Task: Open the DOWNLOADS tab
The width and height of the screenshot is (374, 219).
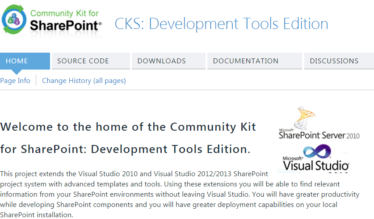Action: coord(168,61)
